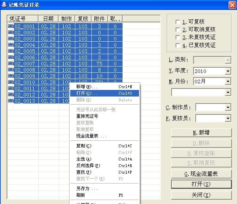Toggle the 已复核凭证 checkbox
The width and height of the screenshot is (237, 204).
pyautogui.click(x=178, y=45)
